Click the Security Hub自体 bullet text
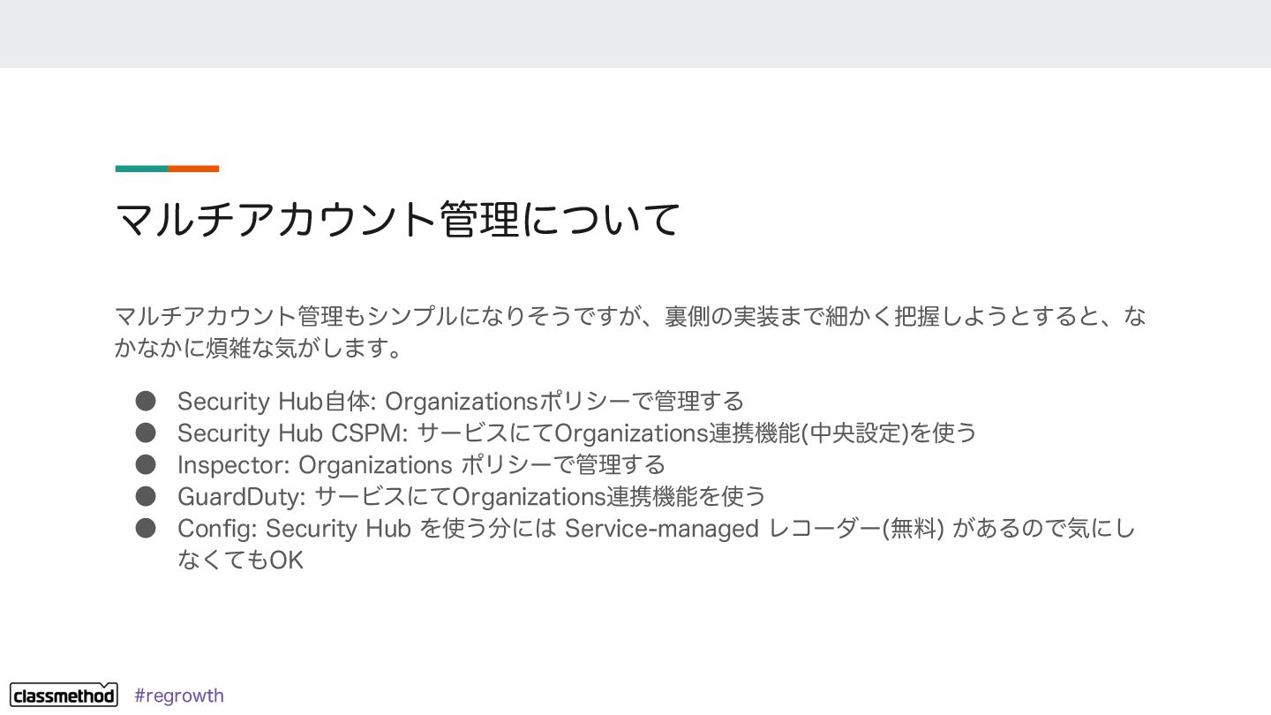Viewport: 1271px width, 715px height. [x=461, y=402]
